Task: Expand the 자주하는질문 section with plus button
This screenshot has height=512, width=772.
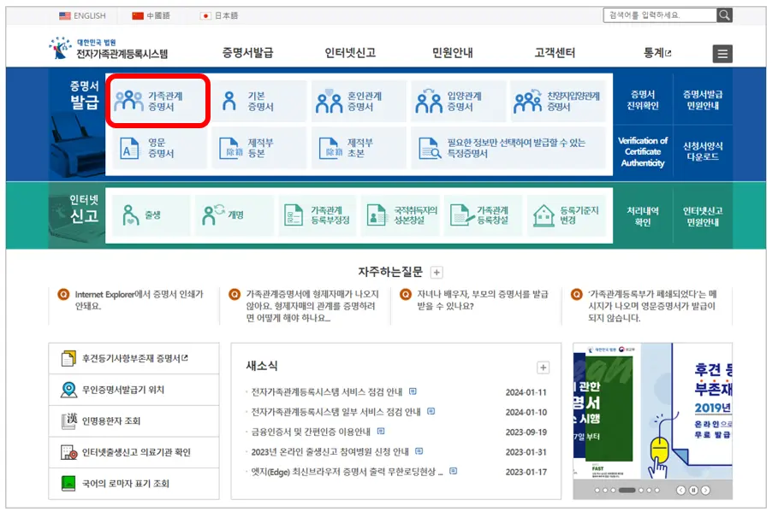Action: click(436, 272)
